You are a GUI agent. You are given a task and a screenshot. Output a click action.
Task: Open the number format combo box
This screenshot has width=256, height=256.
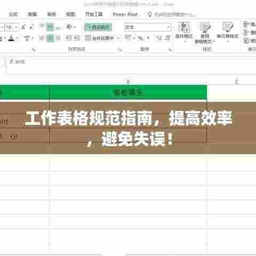tap(148, 27)
